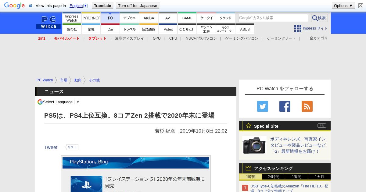The image size is (366, 192).
Task: Open the タブレット category
Action: click(97, 38)
